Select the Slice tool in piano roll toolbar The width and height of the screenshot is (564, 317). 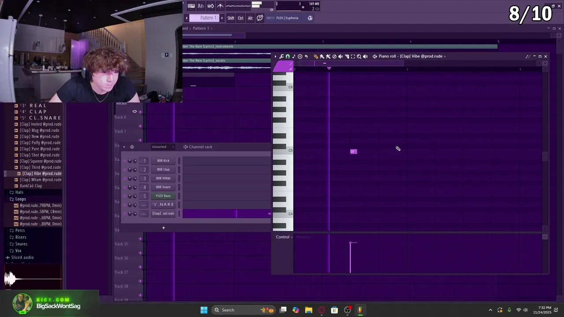tap(347, 56)
